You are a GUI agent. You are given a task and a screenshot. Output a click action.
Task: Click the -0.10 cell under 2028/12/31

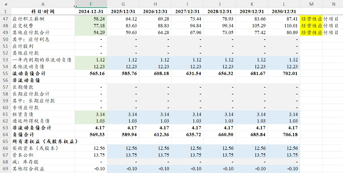coord(219,169)
